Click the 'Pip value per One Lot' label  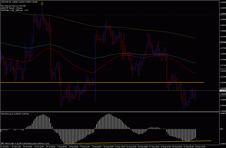[13, 6]
